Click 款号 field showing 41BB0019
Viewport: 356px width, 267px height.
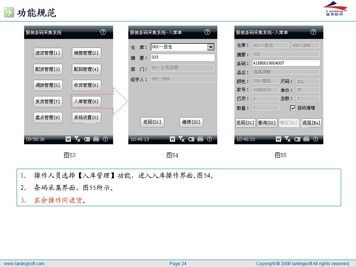[x=266, y=90]
